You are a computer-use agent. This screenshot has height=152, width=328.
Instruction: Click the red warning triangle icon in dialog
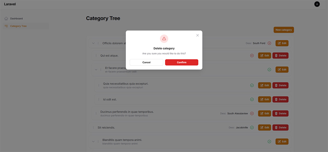(x=164, y=39)
